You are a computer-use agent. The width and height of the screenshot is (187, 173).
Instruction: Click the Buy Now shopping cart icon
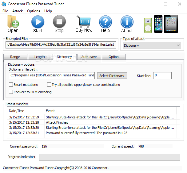(x=84, y=21)
